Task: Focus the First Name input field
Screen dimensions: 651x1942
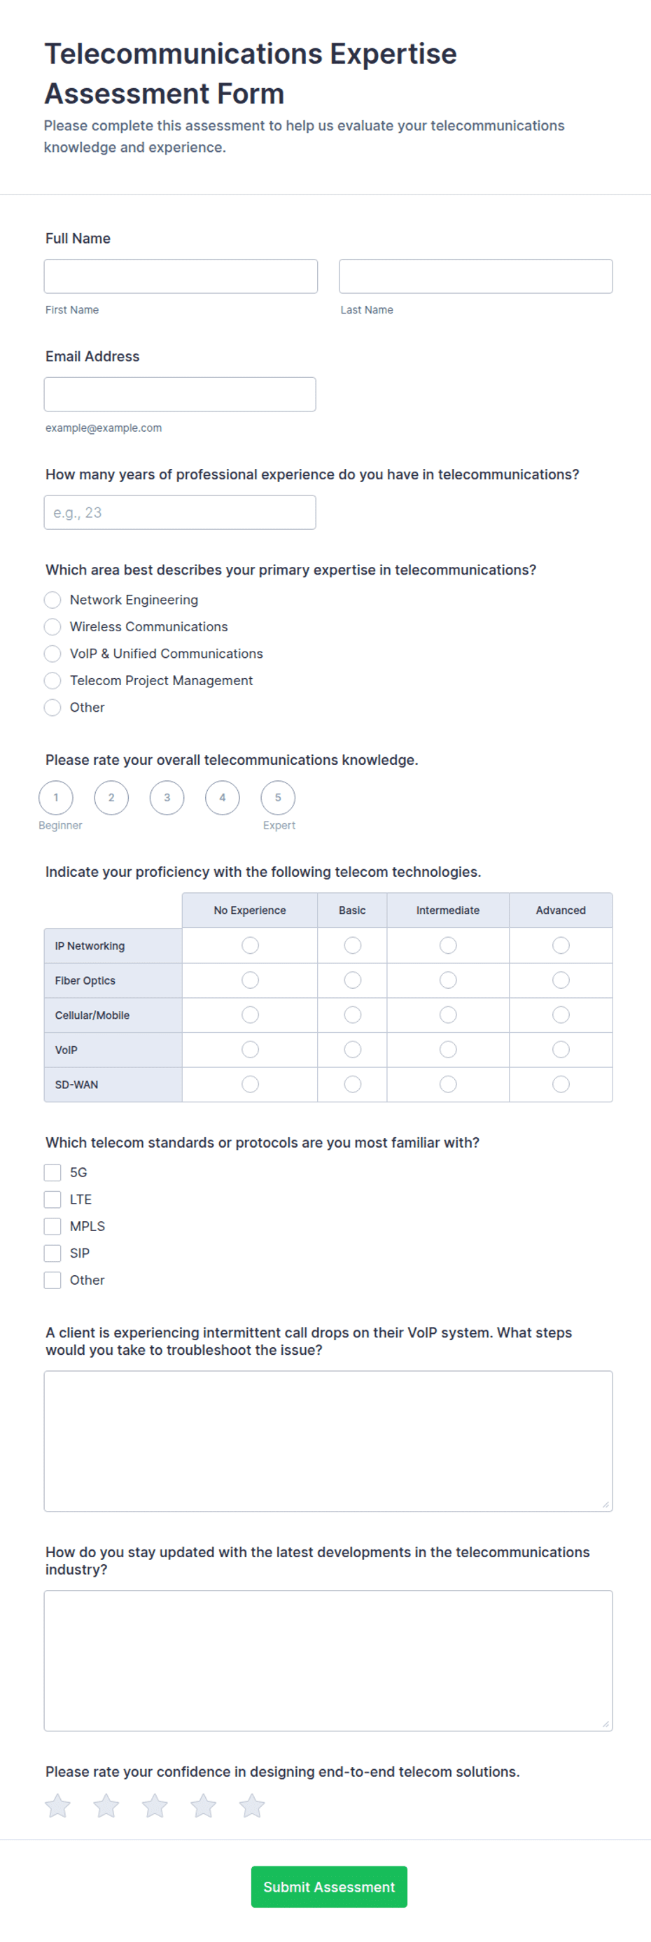Action: click(x=181, y=276)
